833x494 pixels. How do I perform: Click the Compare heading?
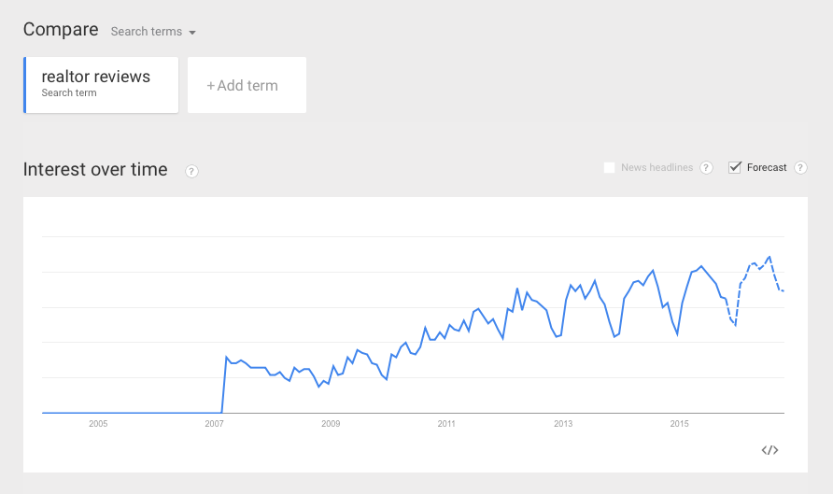point(61,29)
